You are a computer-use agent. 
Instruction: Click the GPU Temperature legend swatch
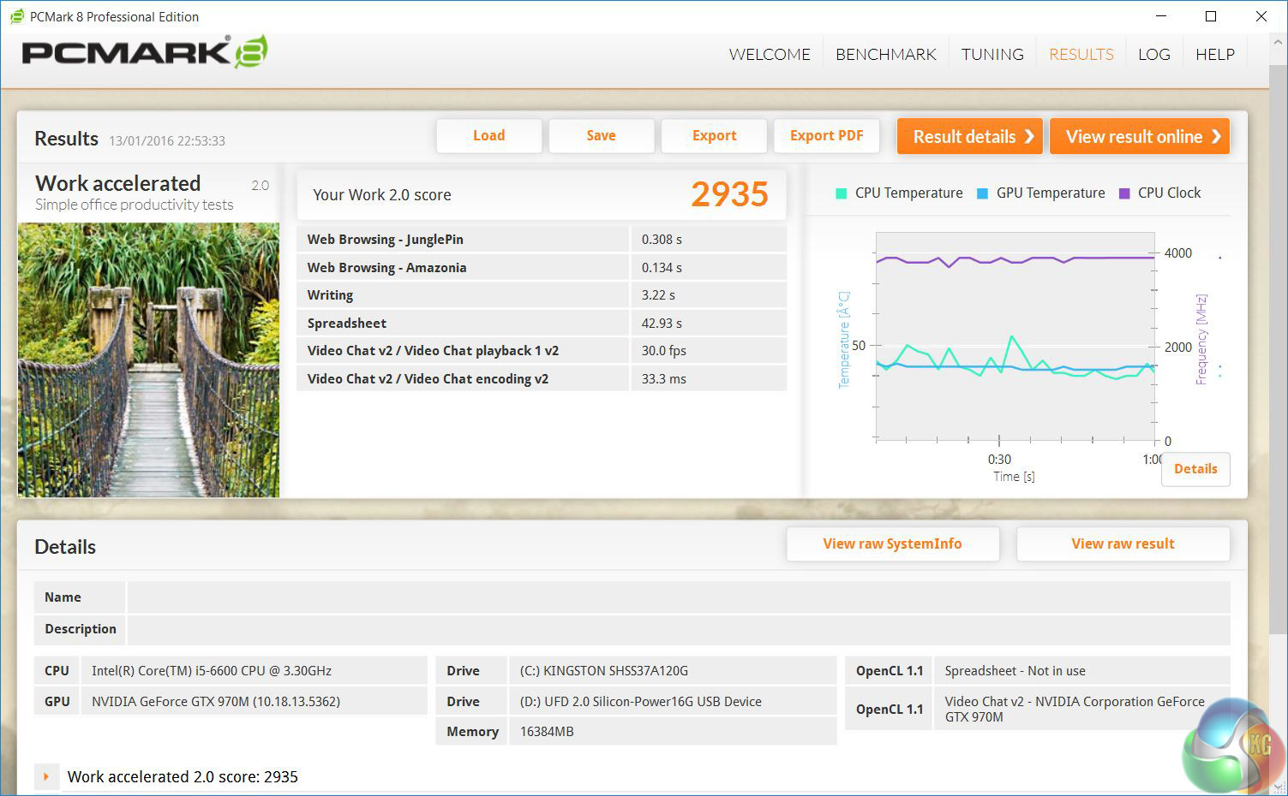(x=982, y=193)
